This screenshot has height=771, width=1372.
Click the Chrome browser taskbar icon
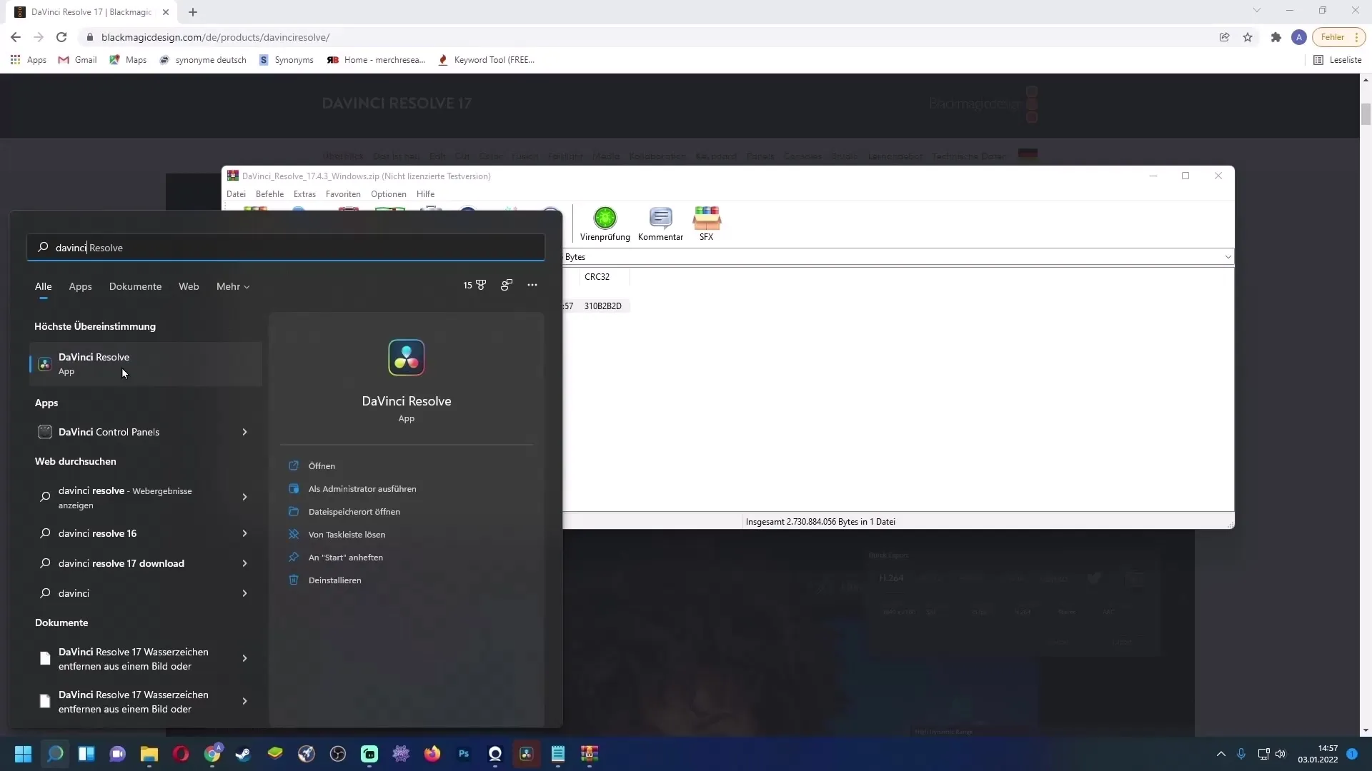(212, 753)
